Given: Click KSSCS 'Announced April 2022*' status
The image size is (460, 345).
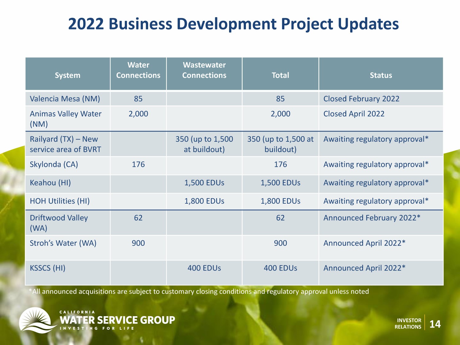Looking at the screenshot, I should point(364,268).
